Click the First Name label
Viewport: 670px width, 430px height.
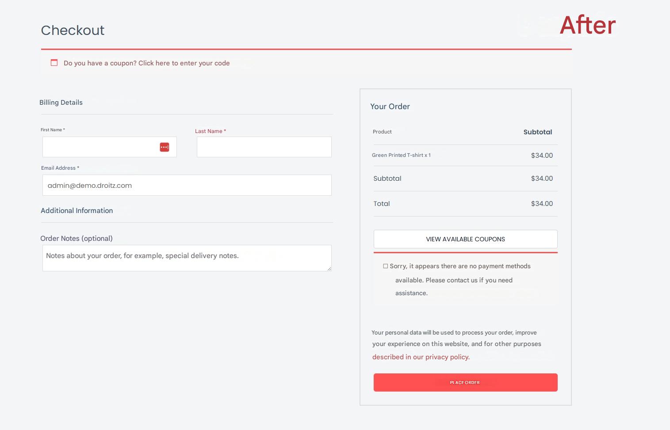[53, 130]
